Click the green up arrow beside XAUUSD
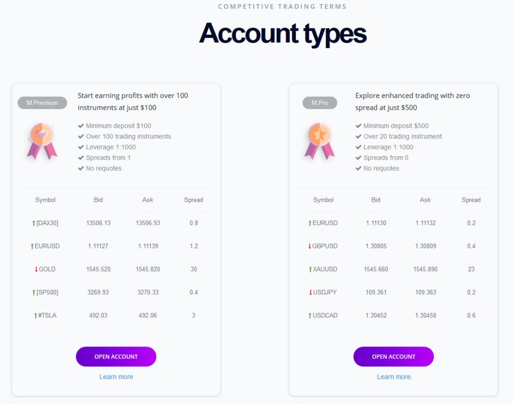 click(x=310, y=269)
